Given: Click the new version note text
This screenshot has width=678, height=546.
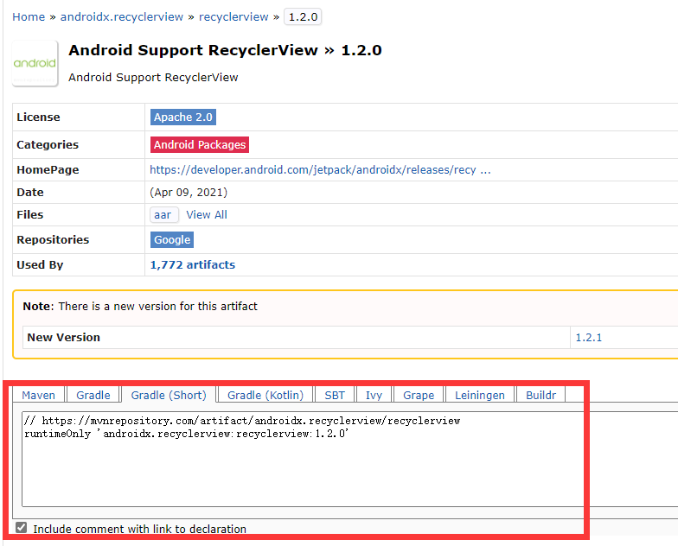Looking at the screenshot, I should pos(140,306).
